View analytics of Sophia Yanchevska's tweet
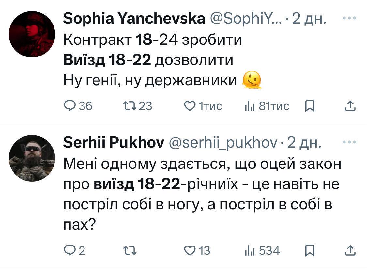The width and height of the screenshot is (367, 270). pyautogui.click(x=250, y=106)
